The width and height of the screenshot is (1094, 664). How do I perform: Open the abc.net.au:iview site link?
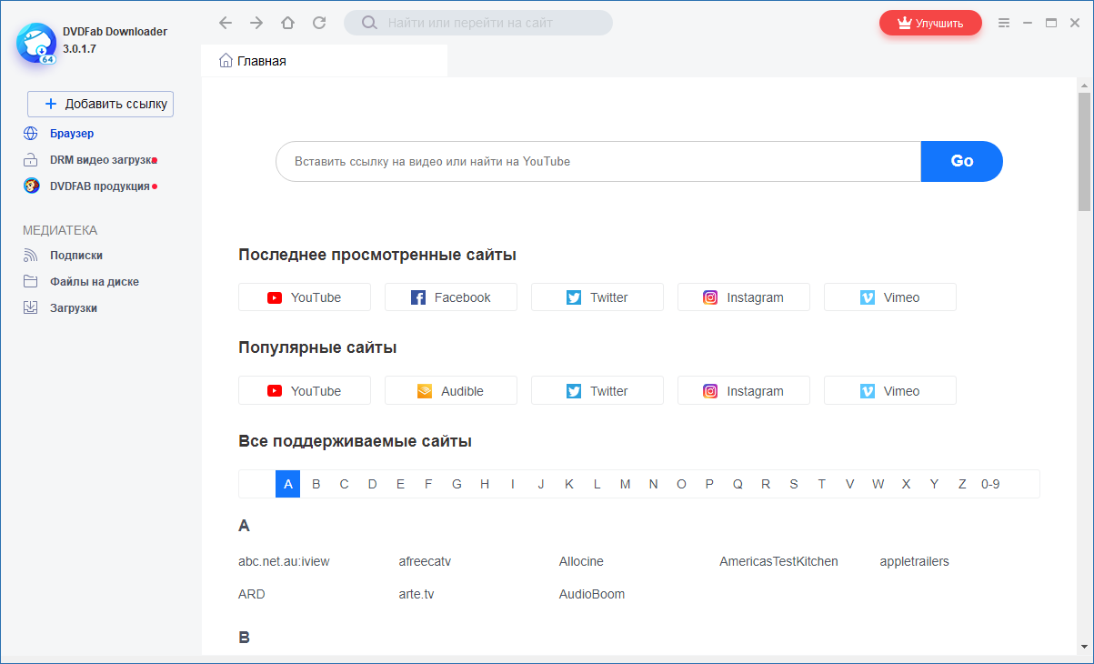(284, 561)
